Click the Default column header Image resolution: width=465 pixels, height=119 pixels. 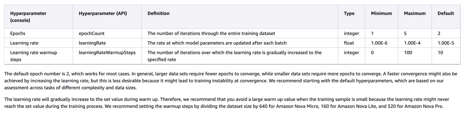click(x=446, y=13)
